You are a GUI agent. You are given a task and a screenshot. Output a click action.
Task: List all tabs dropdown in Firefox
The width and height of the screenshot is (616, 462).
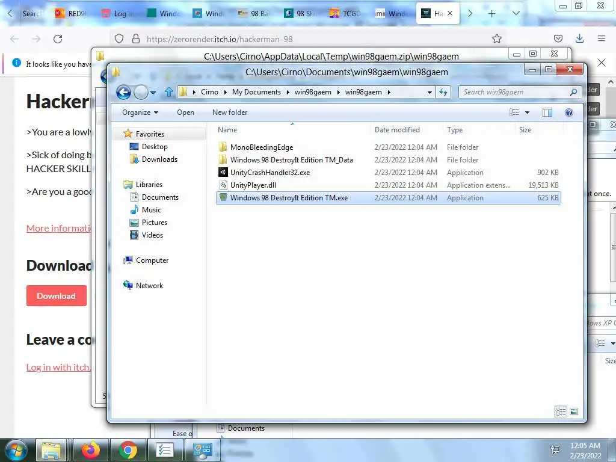click(516, 13)
